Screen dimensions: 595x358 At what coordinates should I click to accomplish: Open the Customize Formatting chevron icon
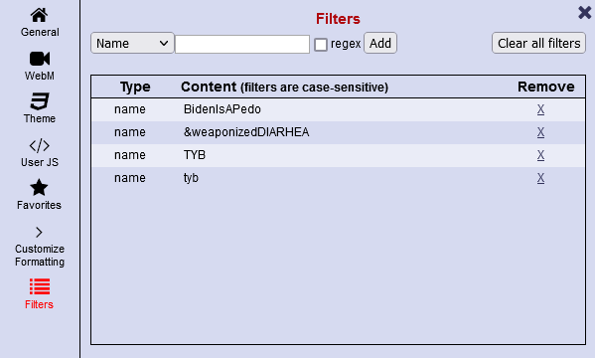pos(39,232)
